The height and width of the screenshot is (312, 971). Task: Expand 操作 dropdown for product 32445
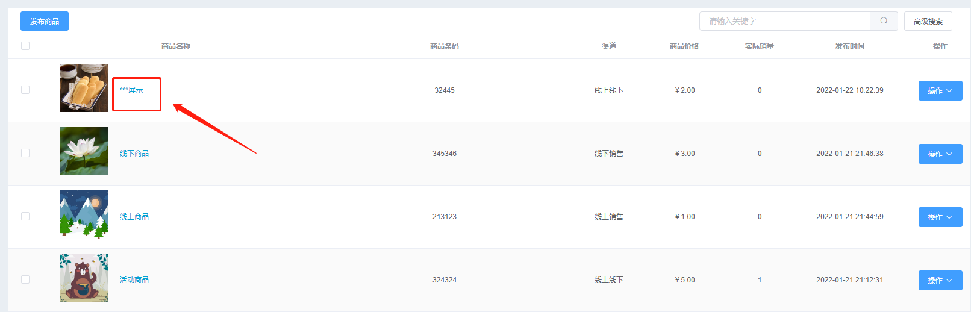tap(940, 90)
